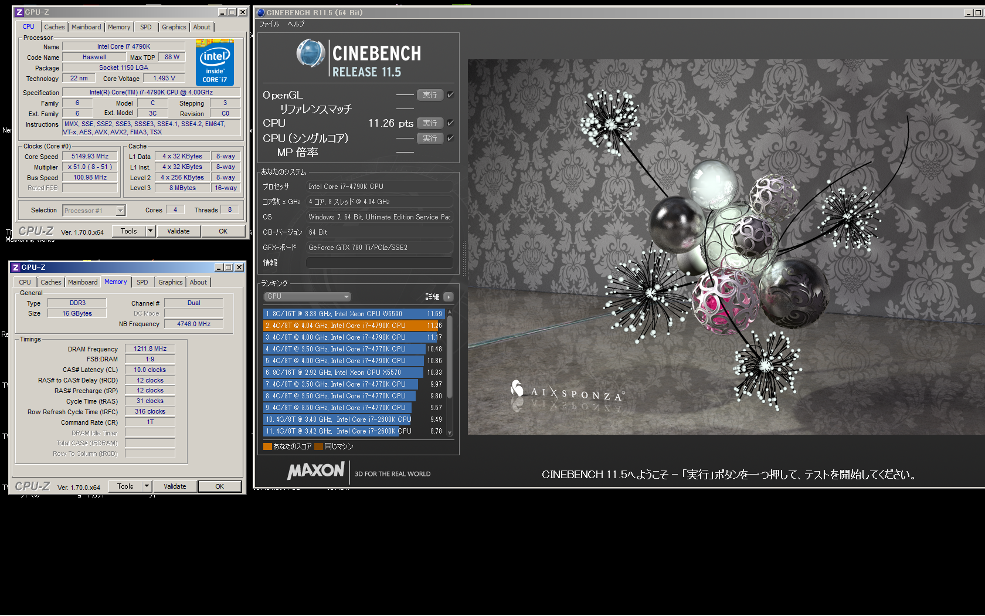
Task: Select highlighted ranking row 4.04 GHz i7-4790K
Action: tap(354, 326)
